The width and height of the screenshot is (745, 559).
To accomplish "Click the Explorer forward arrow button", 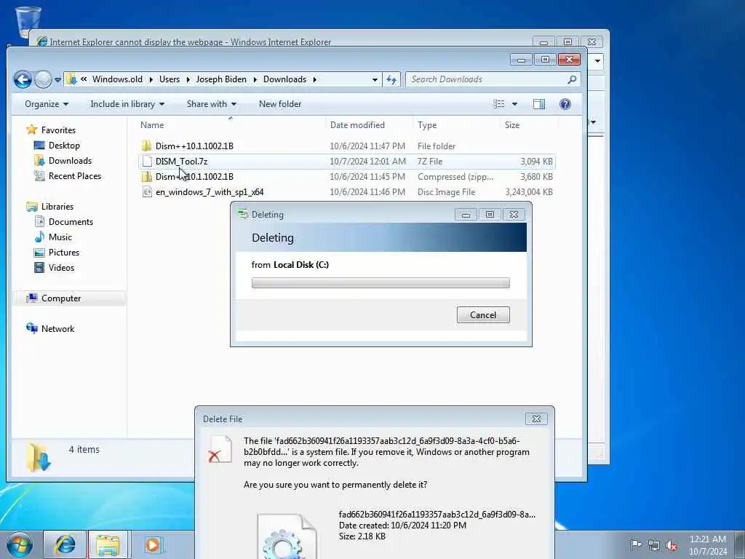I will pyautogui.click(x=43, y=79).
